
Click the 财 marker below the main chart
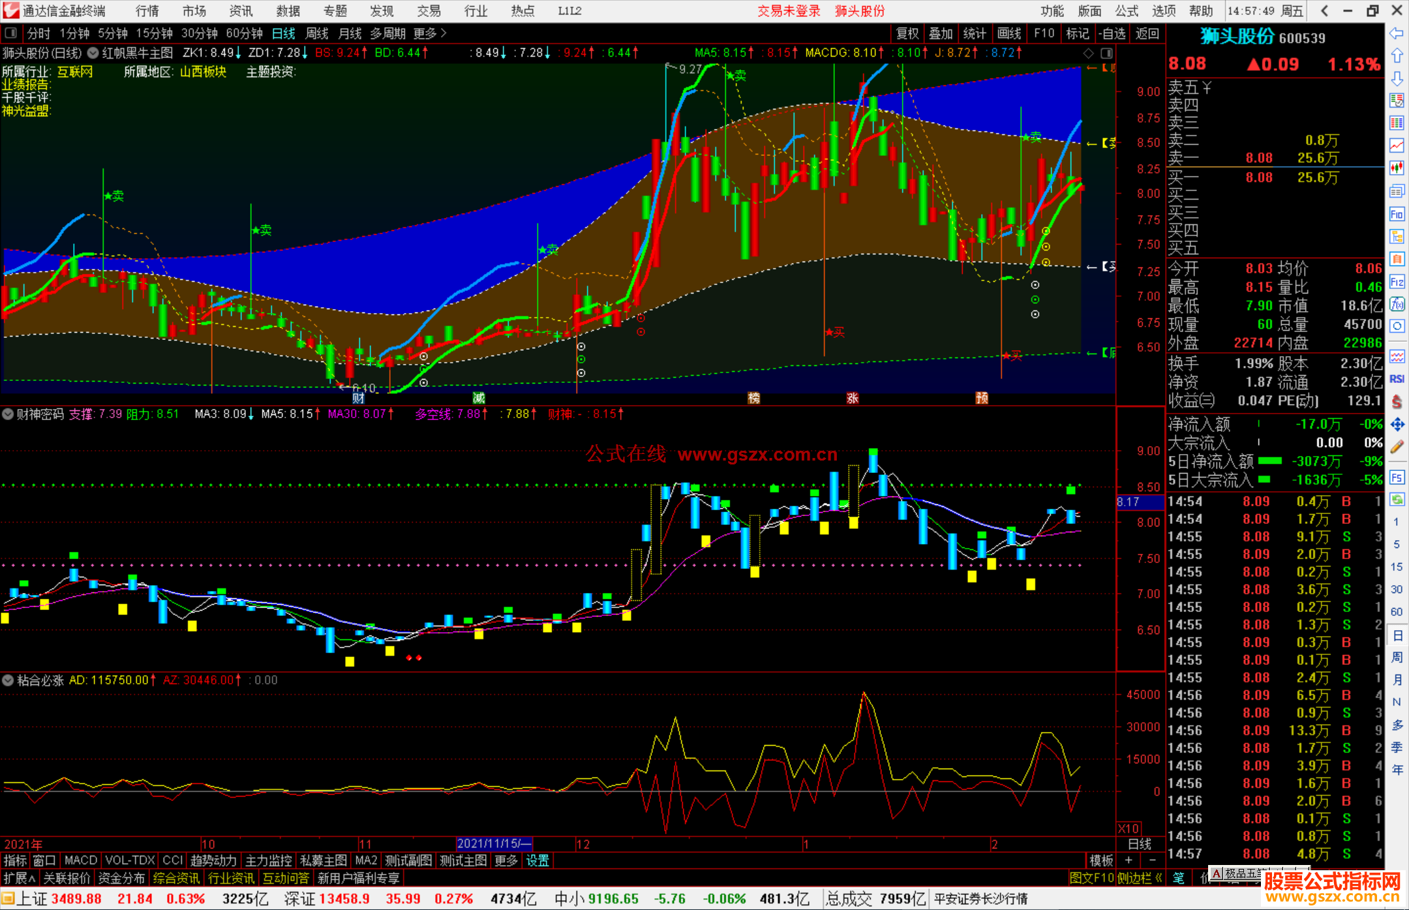tap(358, 398)
